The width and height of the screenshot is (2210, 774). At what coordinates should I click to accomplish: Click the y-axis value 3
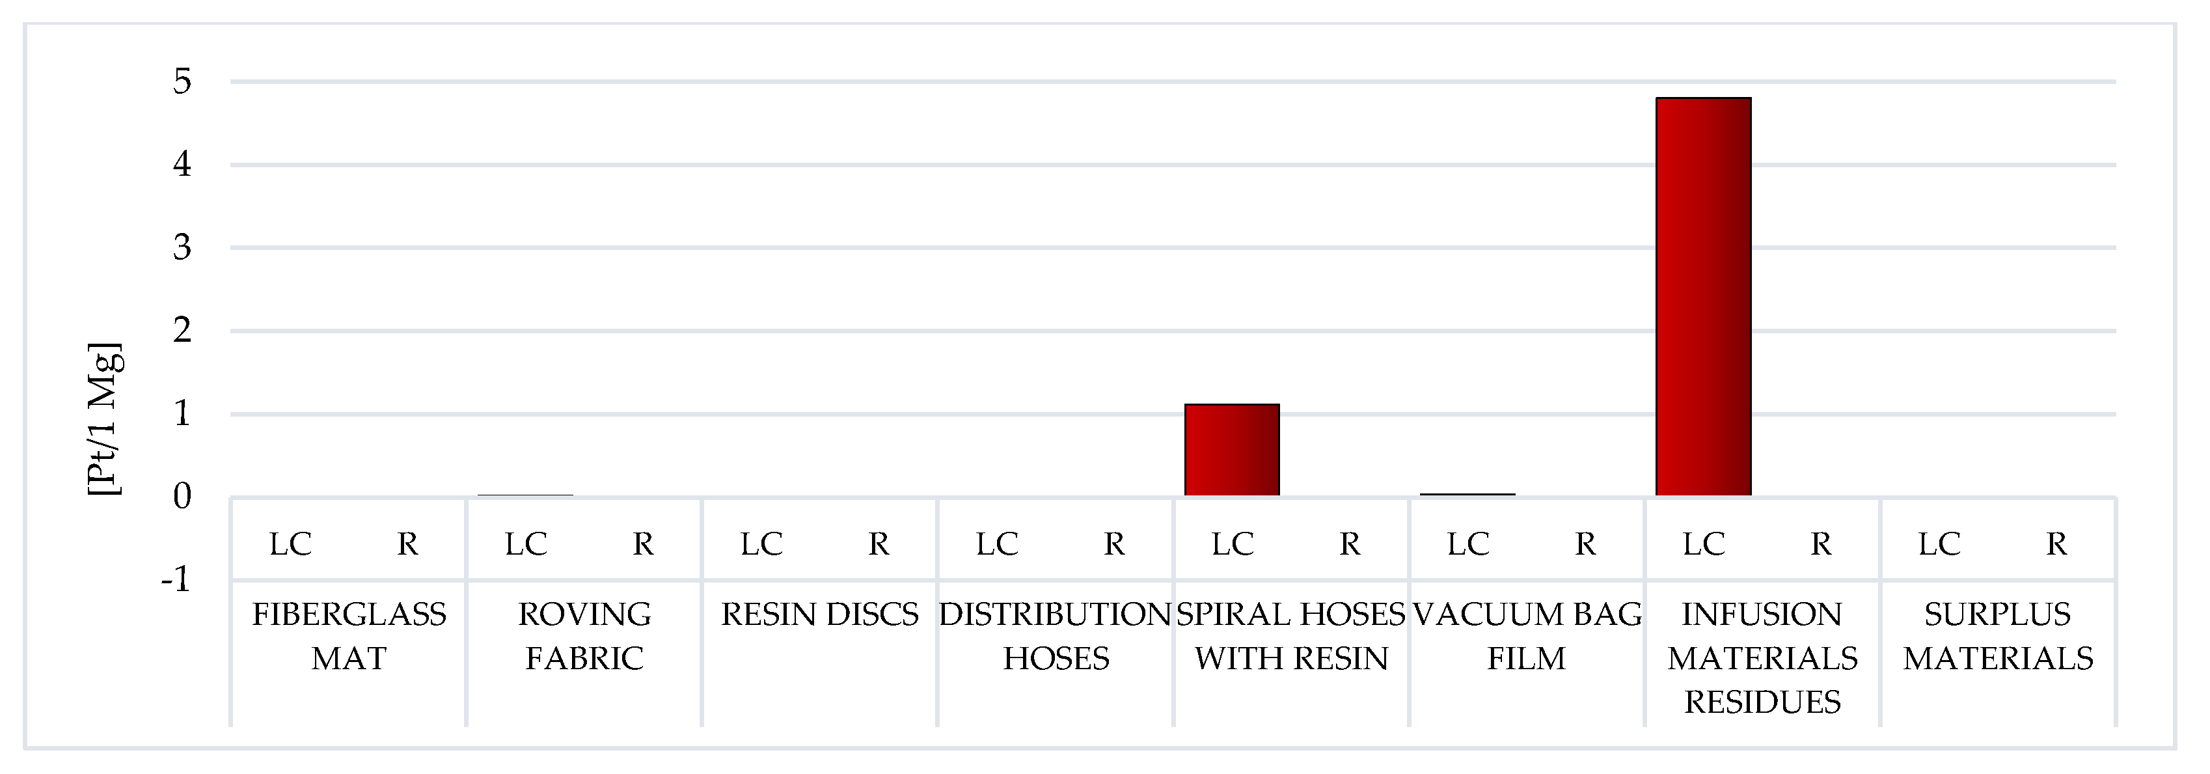182,248
